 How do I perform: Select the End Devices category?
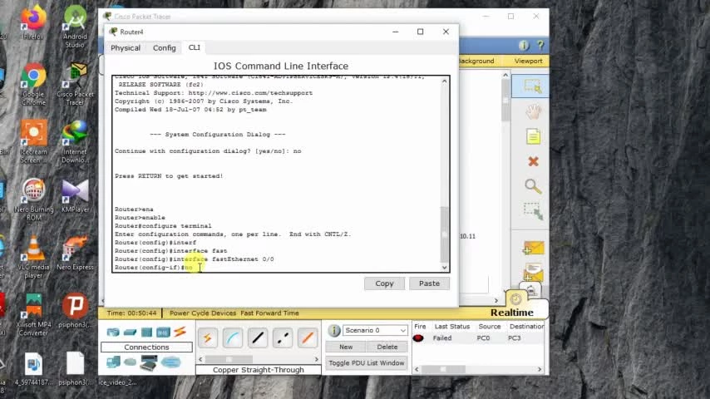click(113, 362)
